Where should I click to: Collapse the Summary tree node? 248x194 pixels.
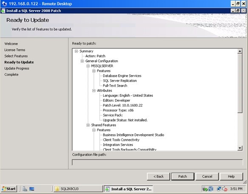pyautogui.click(x=76, y=51)
